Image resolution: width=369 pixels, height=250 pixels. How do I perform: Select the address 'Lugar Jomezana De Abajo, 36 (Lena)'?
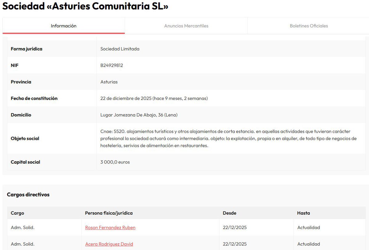click(x=139, y=115)
